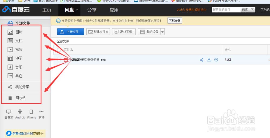Click the 百度一下 search button

pos(248,10)
